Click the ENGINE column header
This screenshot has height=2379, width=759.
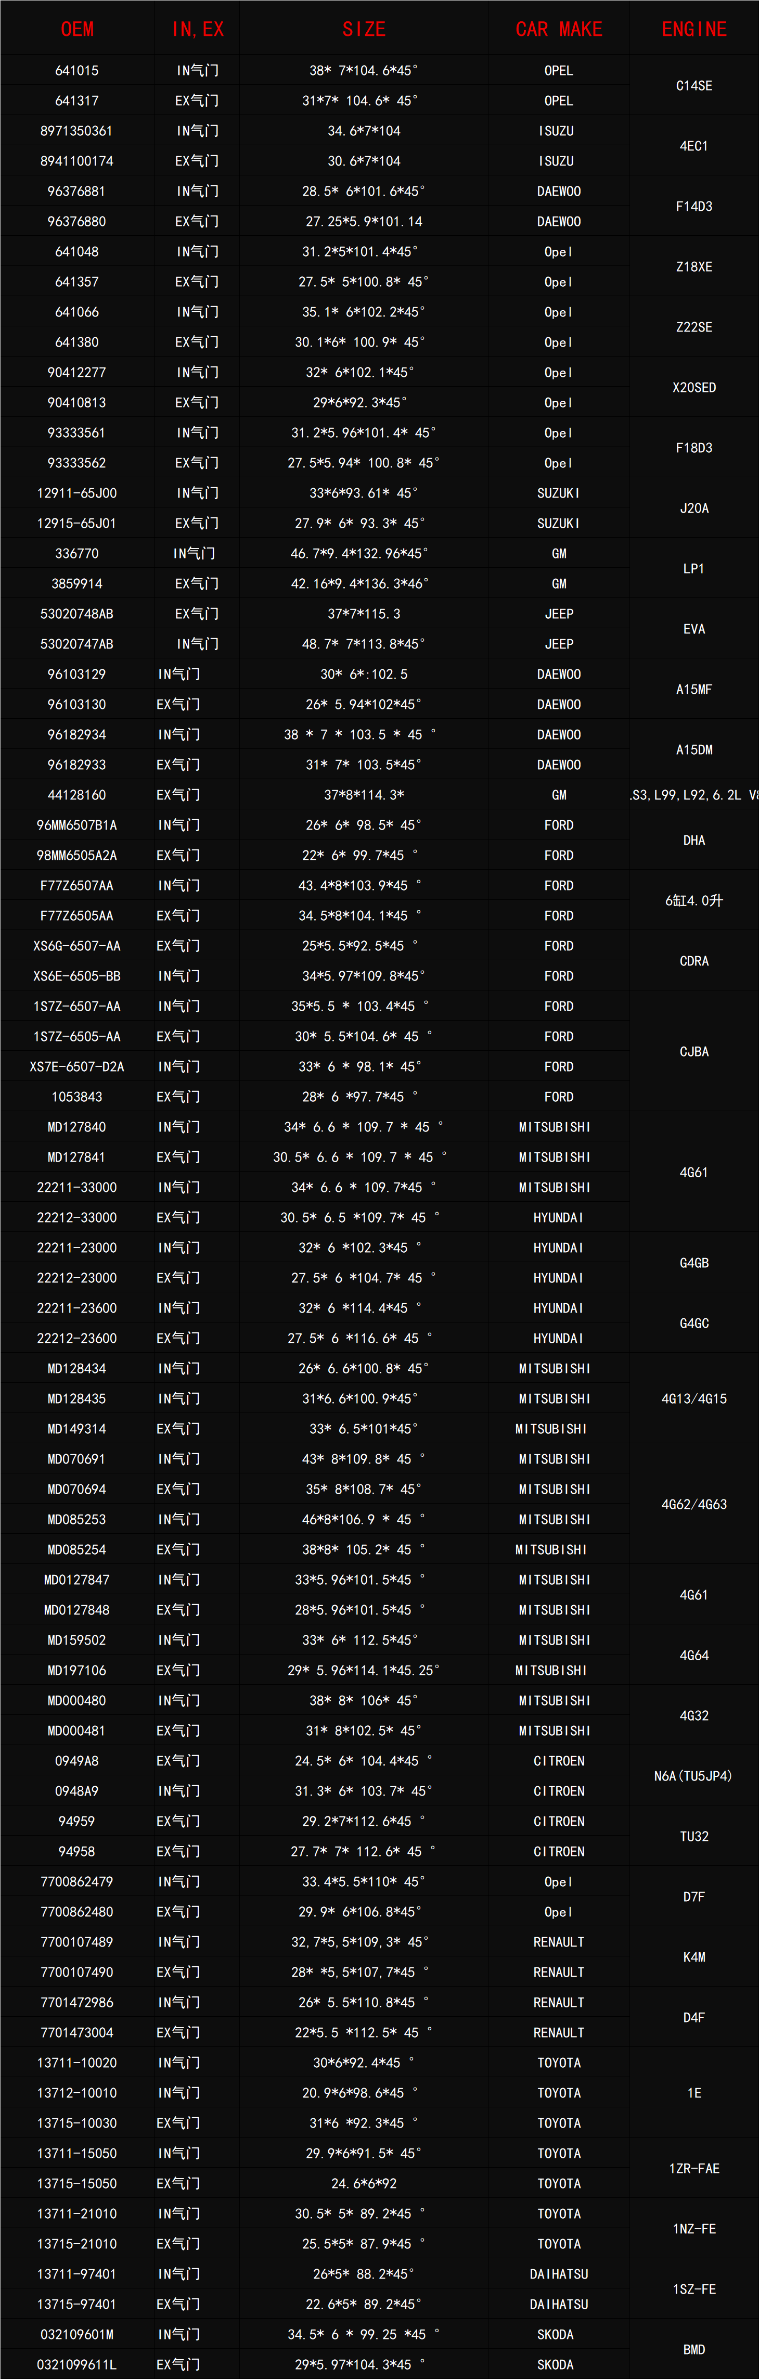pyautogui.click(x=694, y=30)
